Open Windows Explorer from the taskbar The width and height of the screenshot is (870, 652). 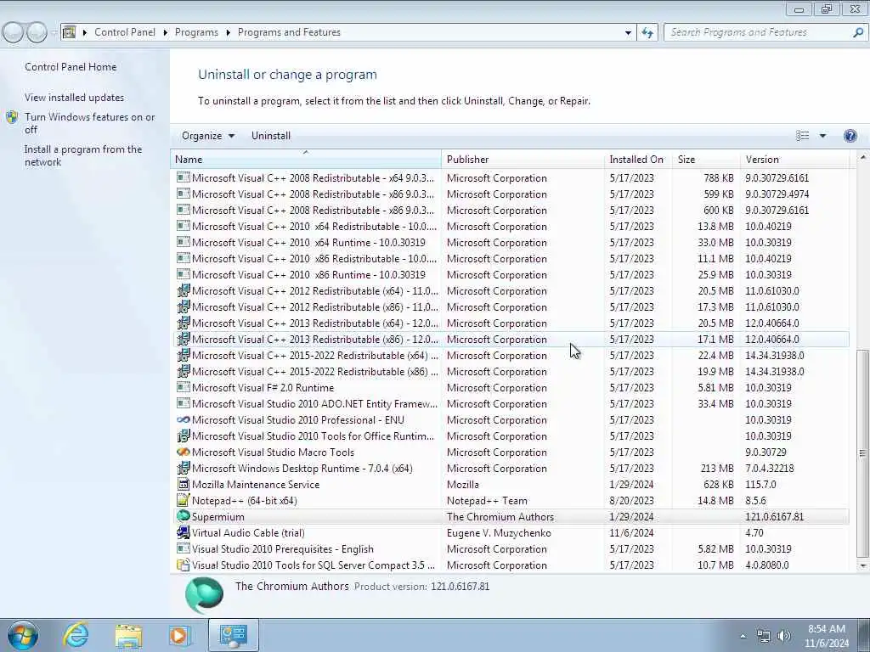[x=129, y=635]
